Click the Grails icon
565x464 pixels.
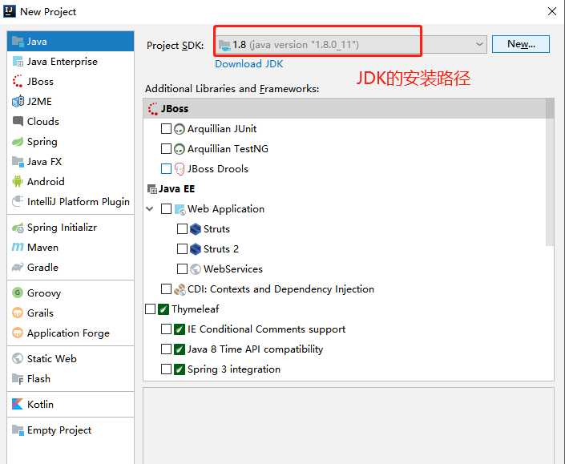coord(18,313)
